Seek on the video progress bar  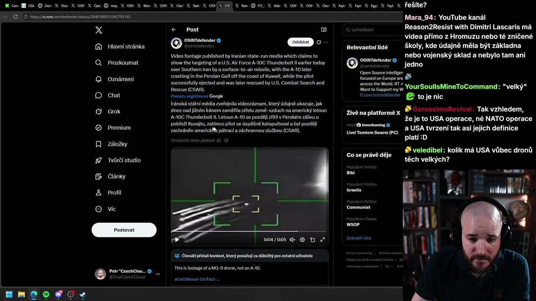click(250, 231)
